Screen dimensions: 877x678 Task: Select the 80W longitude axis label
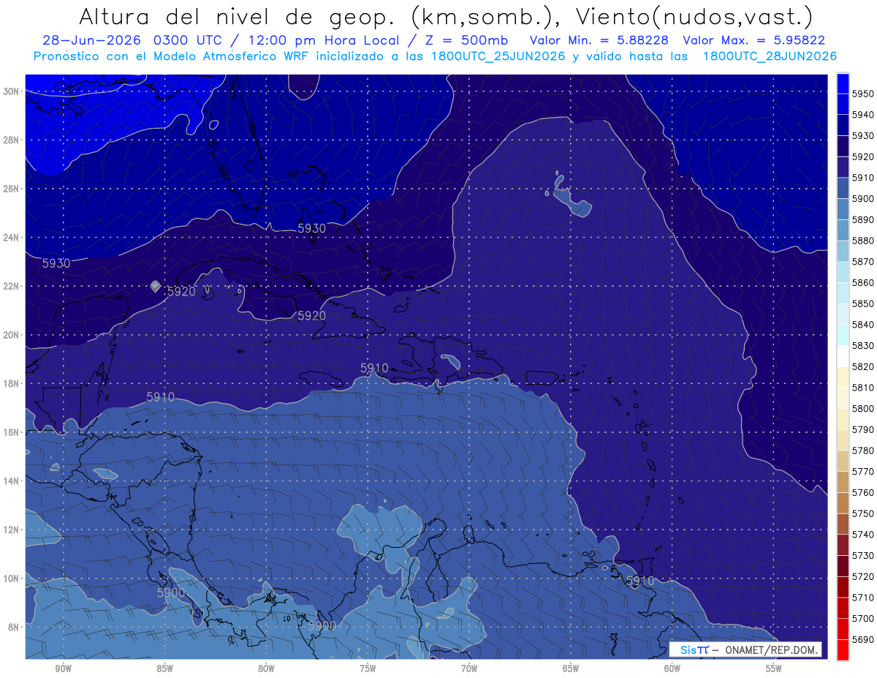[x=266, y=669]
